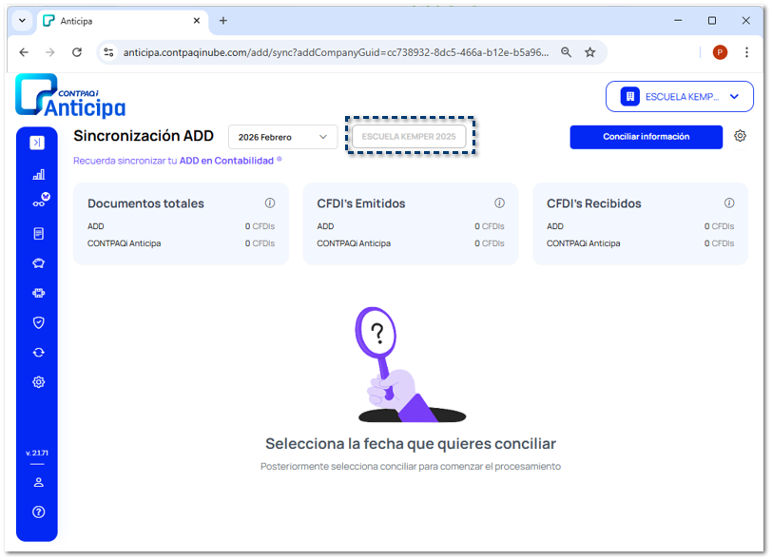This screenshot has height=560, width=772.
Task: Click the browser back arrow
Action: point(24,52)
